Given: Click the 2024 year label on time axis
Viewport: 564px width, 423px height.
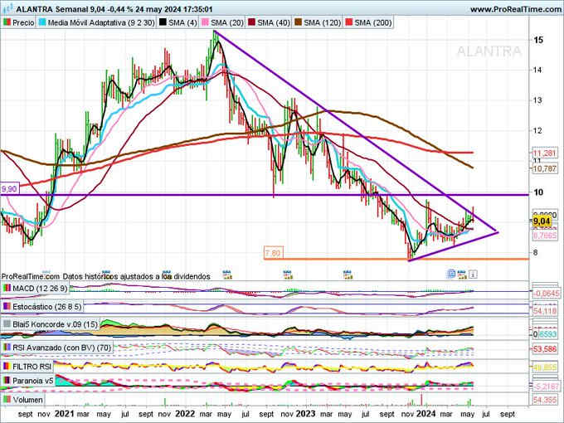Looking at the screenshot, I should [x=425, y=414].
